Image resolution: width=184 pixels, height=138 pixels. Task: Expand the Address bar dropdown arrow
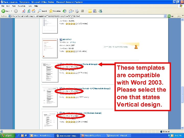165,16
